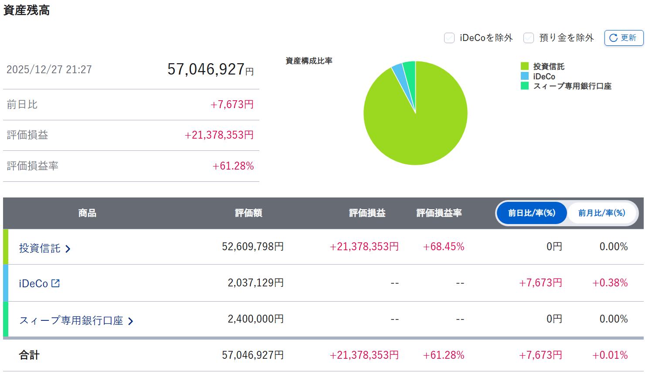The width and height of the screenshot is (645, 374).
Task: Click the chevron arrow beside 投資信託
Action: (x=68, y=249)
